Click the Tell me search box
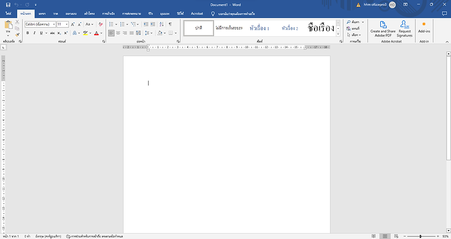This screenshot has width=451, height=239. point(233,14)
